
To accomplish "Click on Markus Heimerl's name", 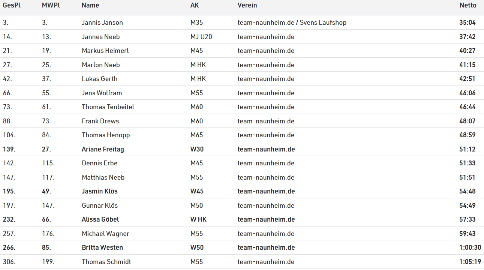I will pyautogui.click(x=105, y=51).
